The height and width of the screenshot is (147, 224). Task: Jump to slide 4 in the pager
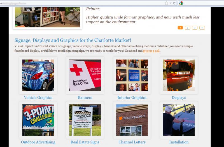pyautogui.click(x=202, y=28)
